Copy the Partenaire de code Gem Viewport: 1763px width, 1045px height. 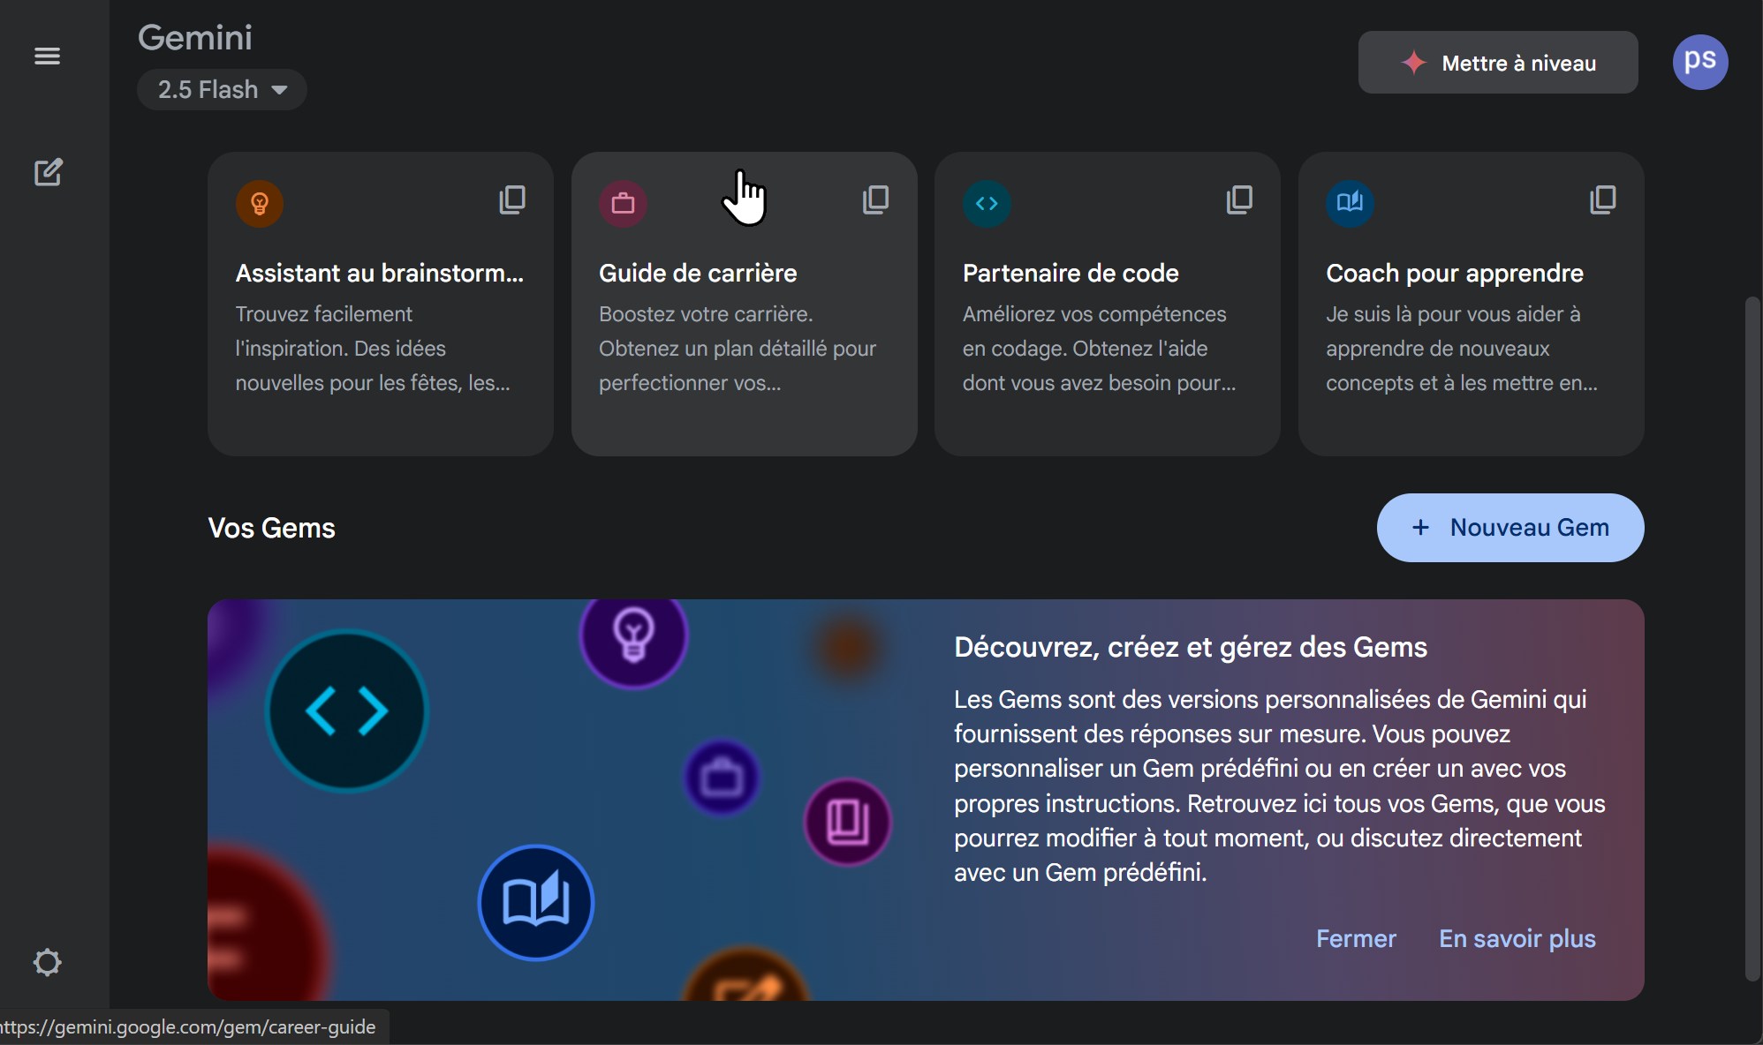1239,200
